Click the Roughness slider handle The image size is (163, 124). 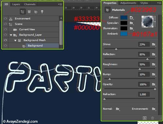pos(140,69)
